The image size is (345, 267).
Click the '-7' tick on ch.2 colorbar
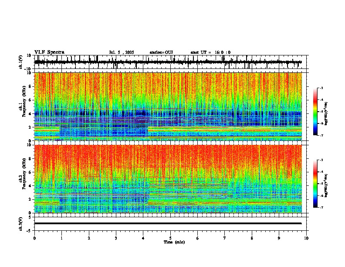pos(321,208)
